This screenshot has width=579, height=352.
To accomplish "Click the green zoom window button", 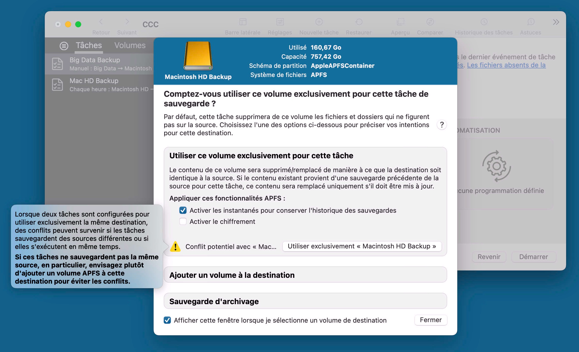I will tap(78, 24).
